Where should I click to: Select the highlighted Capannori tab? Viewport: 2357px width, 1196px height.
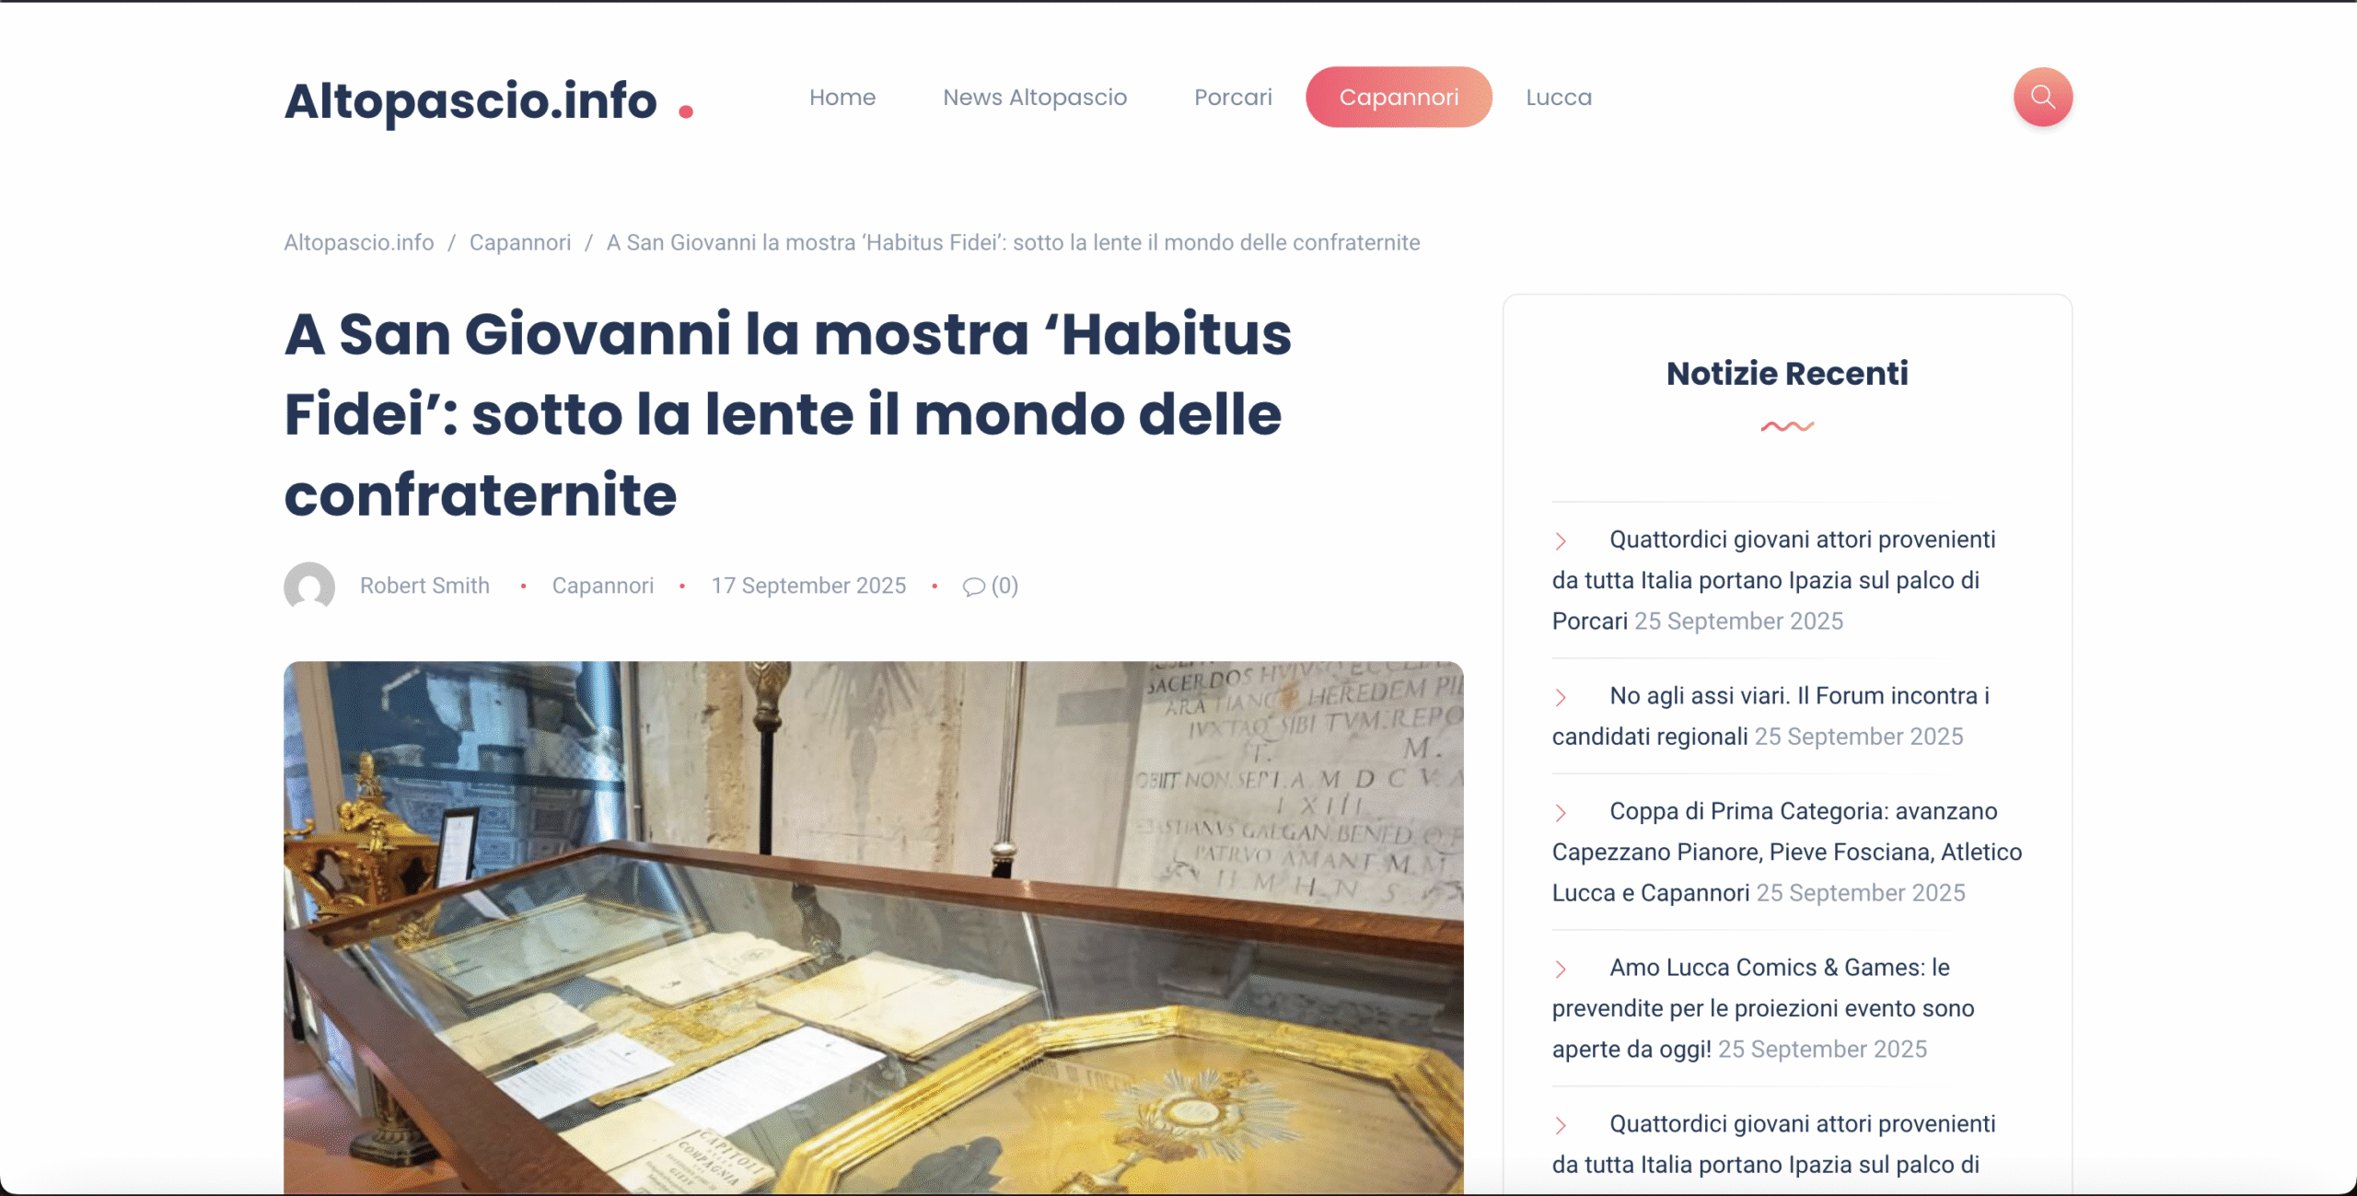(x=1398, y=97)
